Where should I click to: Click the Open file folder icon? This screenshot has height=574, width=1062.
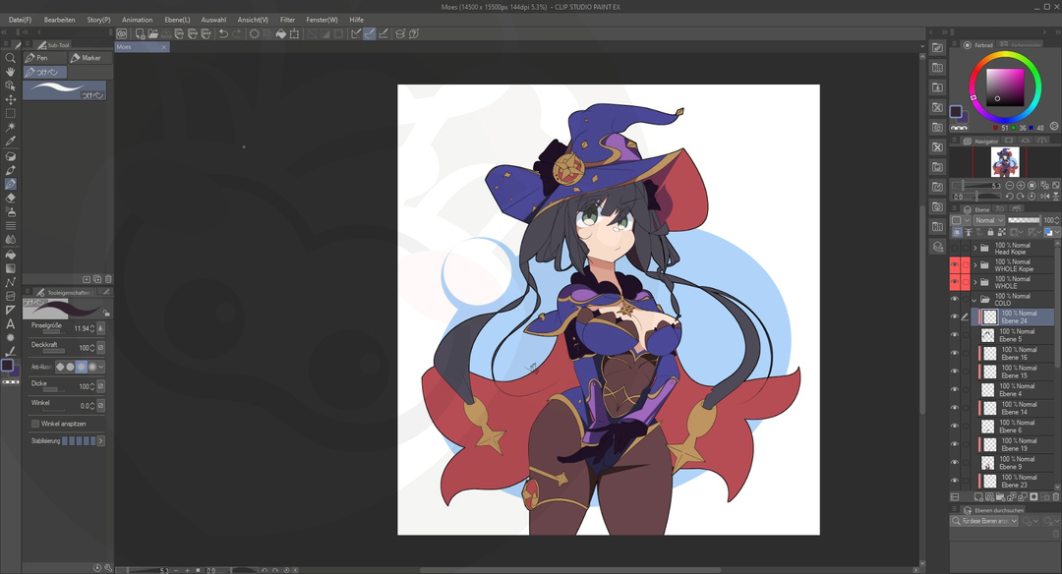153,33
